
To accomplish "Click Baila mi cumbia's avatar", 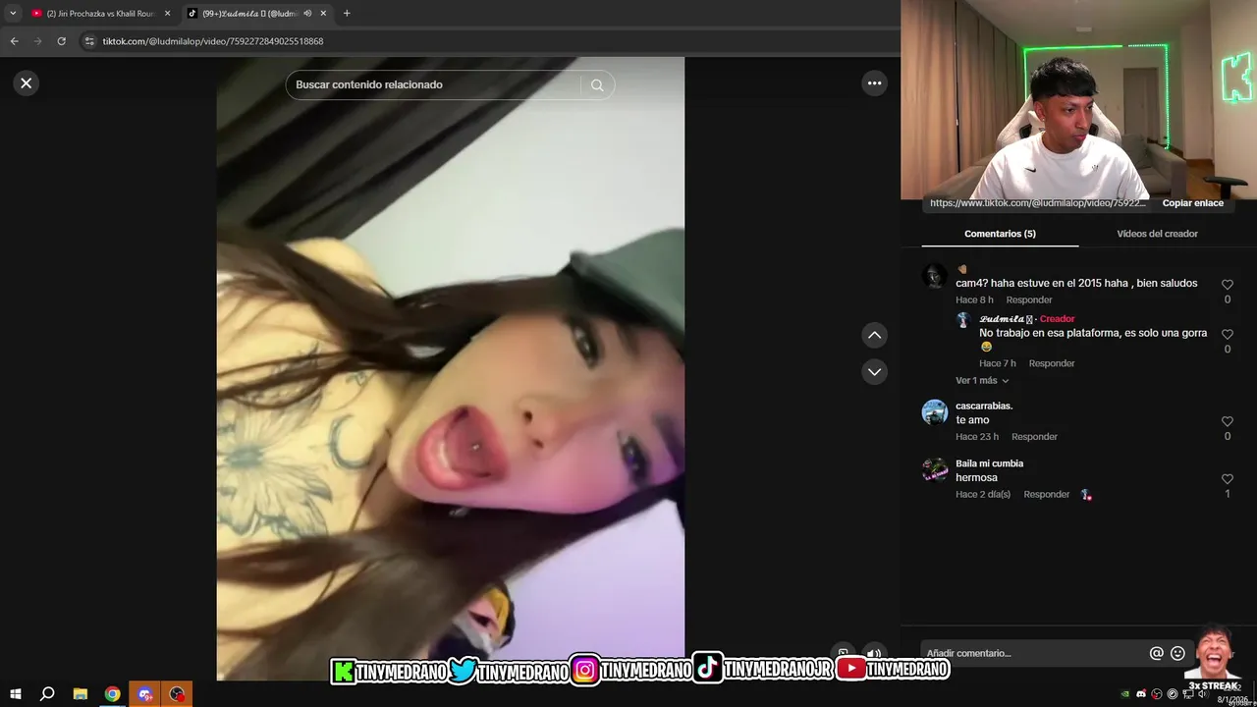I will click(935, 470).
